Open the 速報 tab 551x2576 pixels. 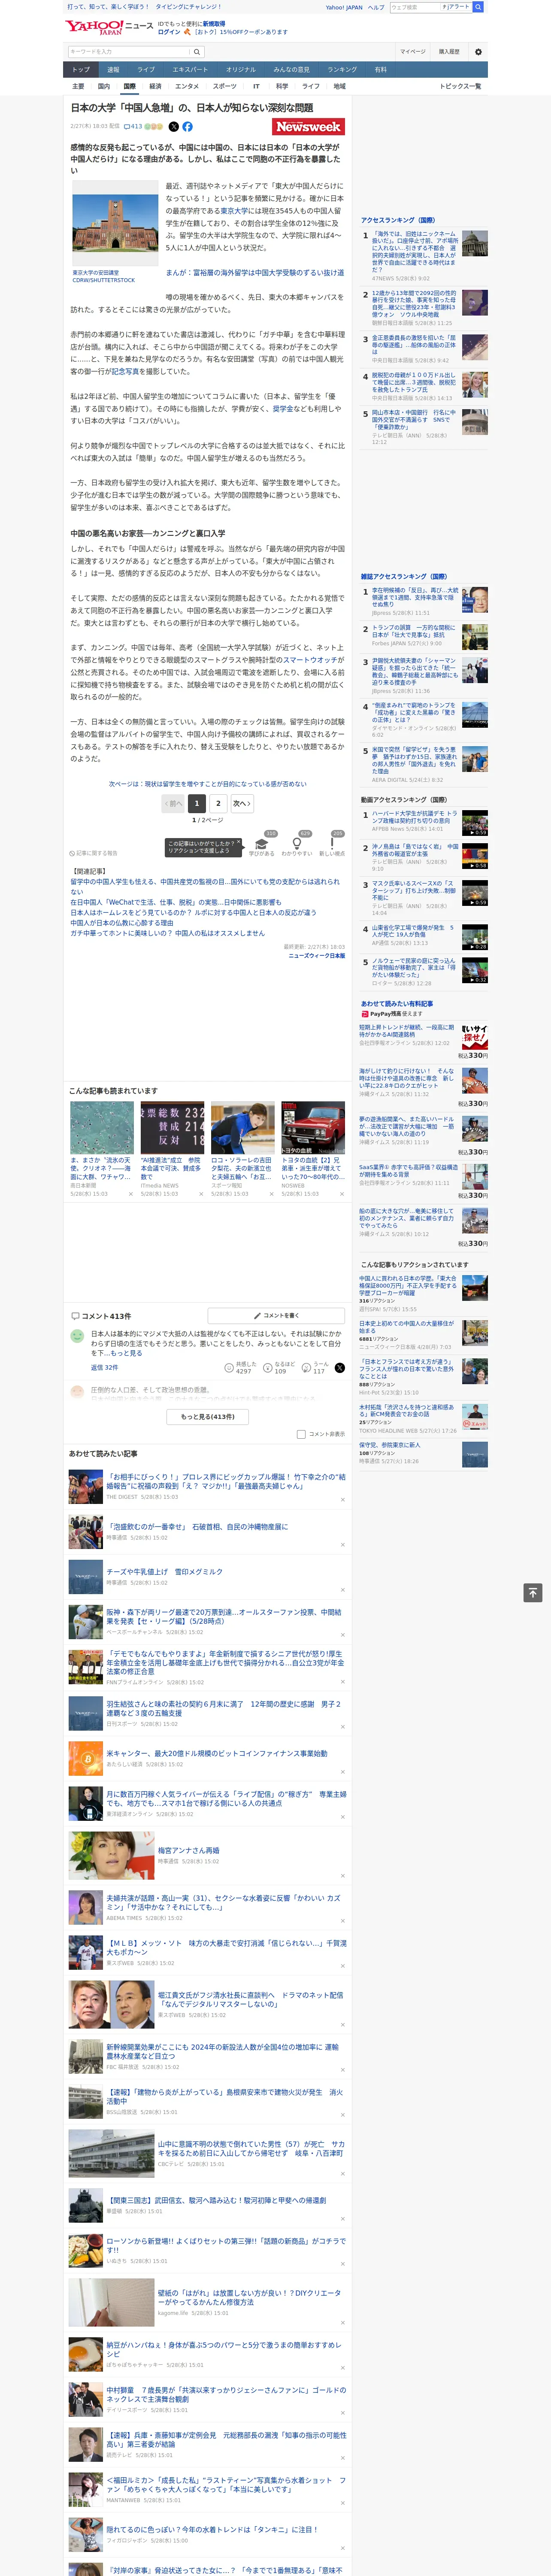pos(113,69)
